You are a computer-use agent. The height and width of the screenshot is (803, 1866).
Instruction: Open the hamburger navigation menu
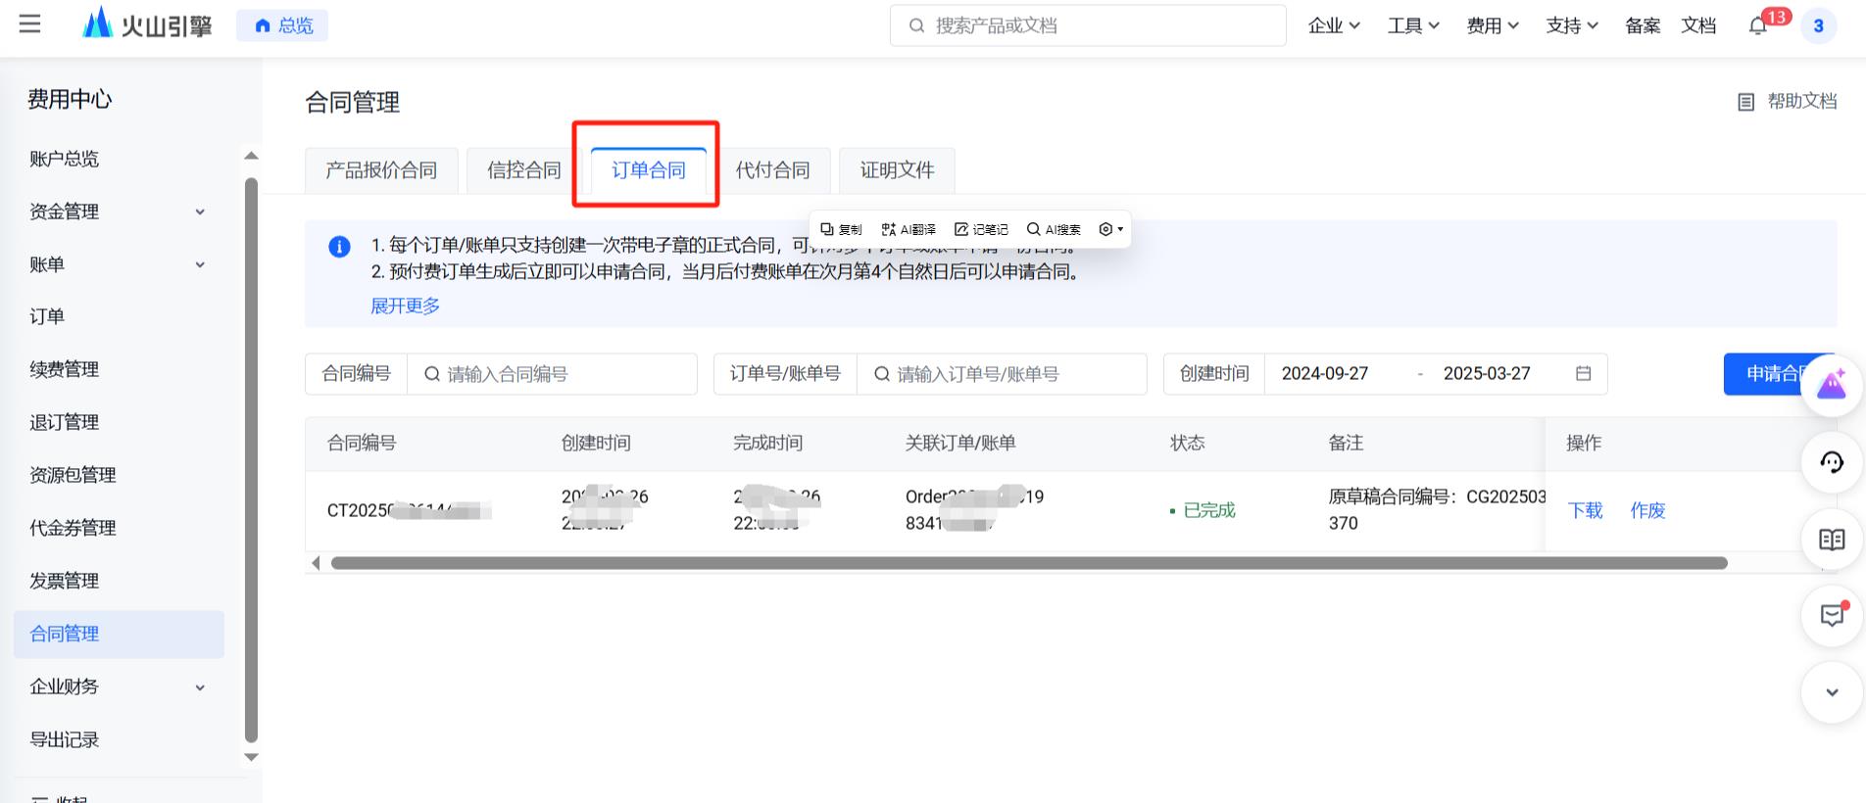(x=29, y=24)
